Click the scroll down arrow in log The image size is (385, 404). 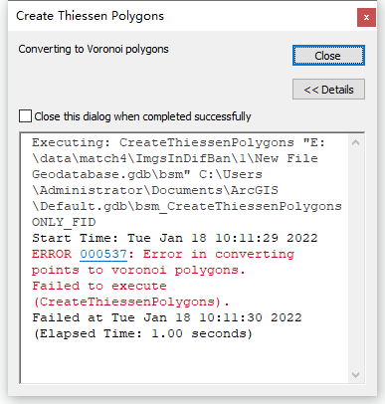[x=356, y=375]
